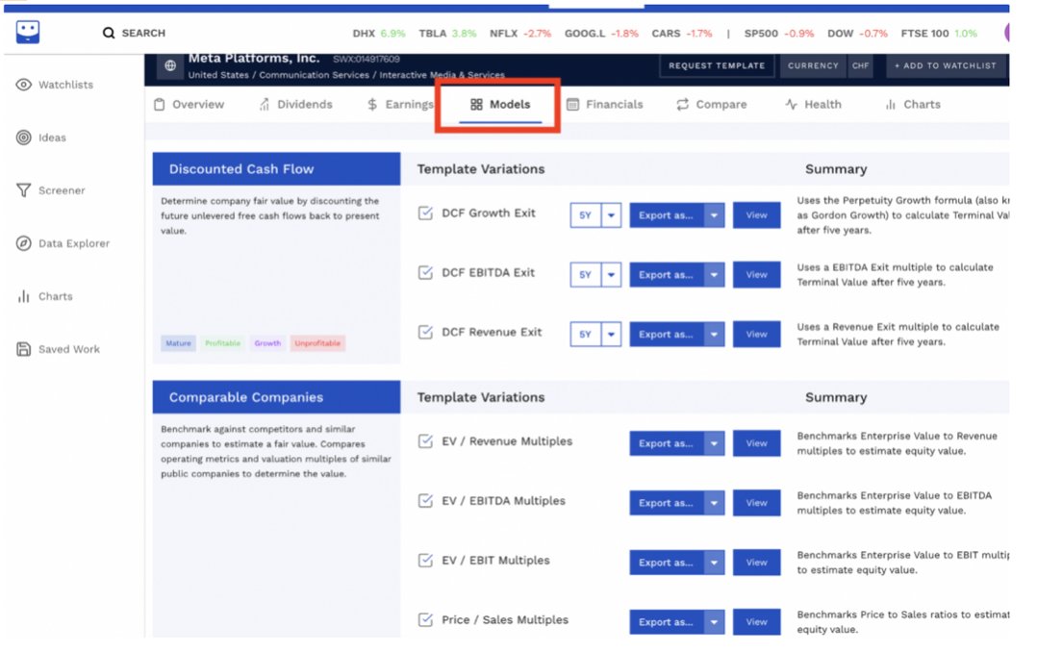View the DCF Growth Exit model
Viewport: 1037px width, 652px height.
pyautogui.click(x=756, y=214)
